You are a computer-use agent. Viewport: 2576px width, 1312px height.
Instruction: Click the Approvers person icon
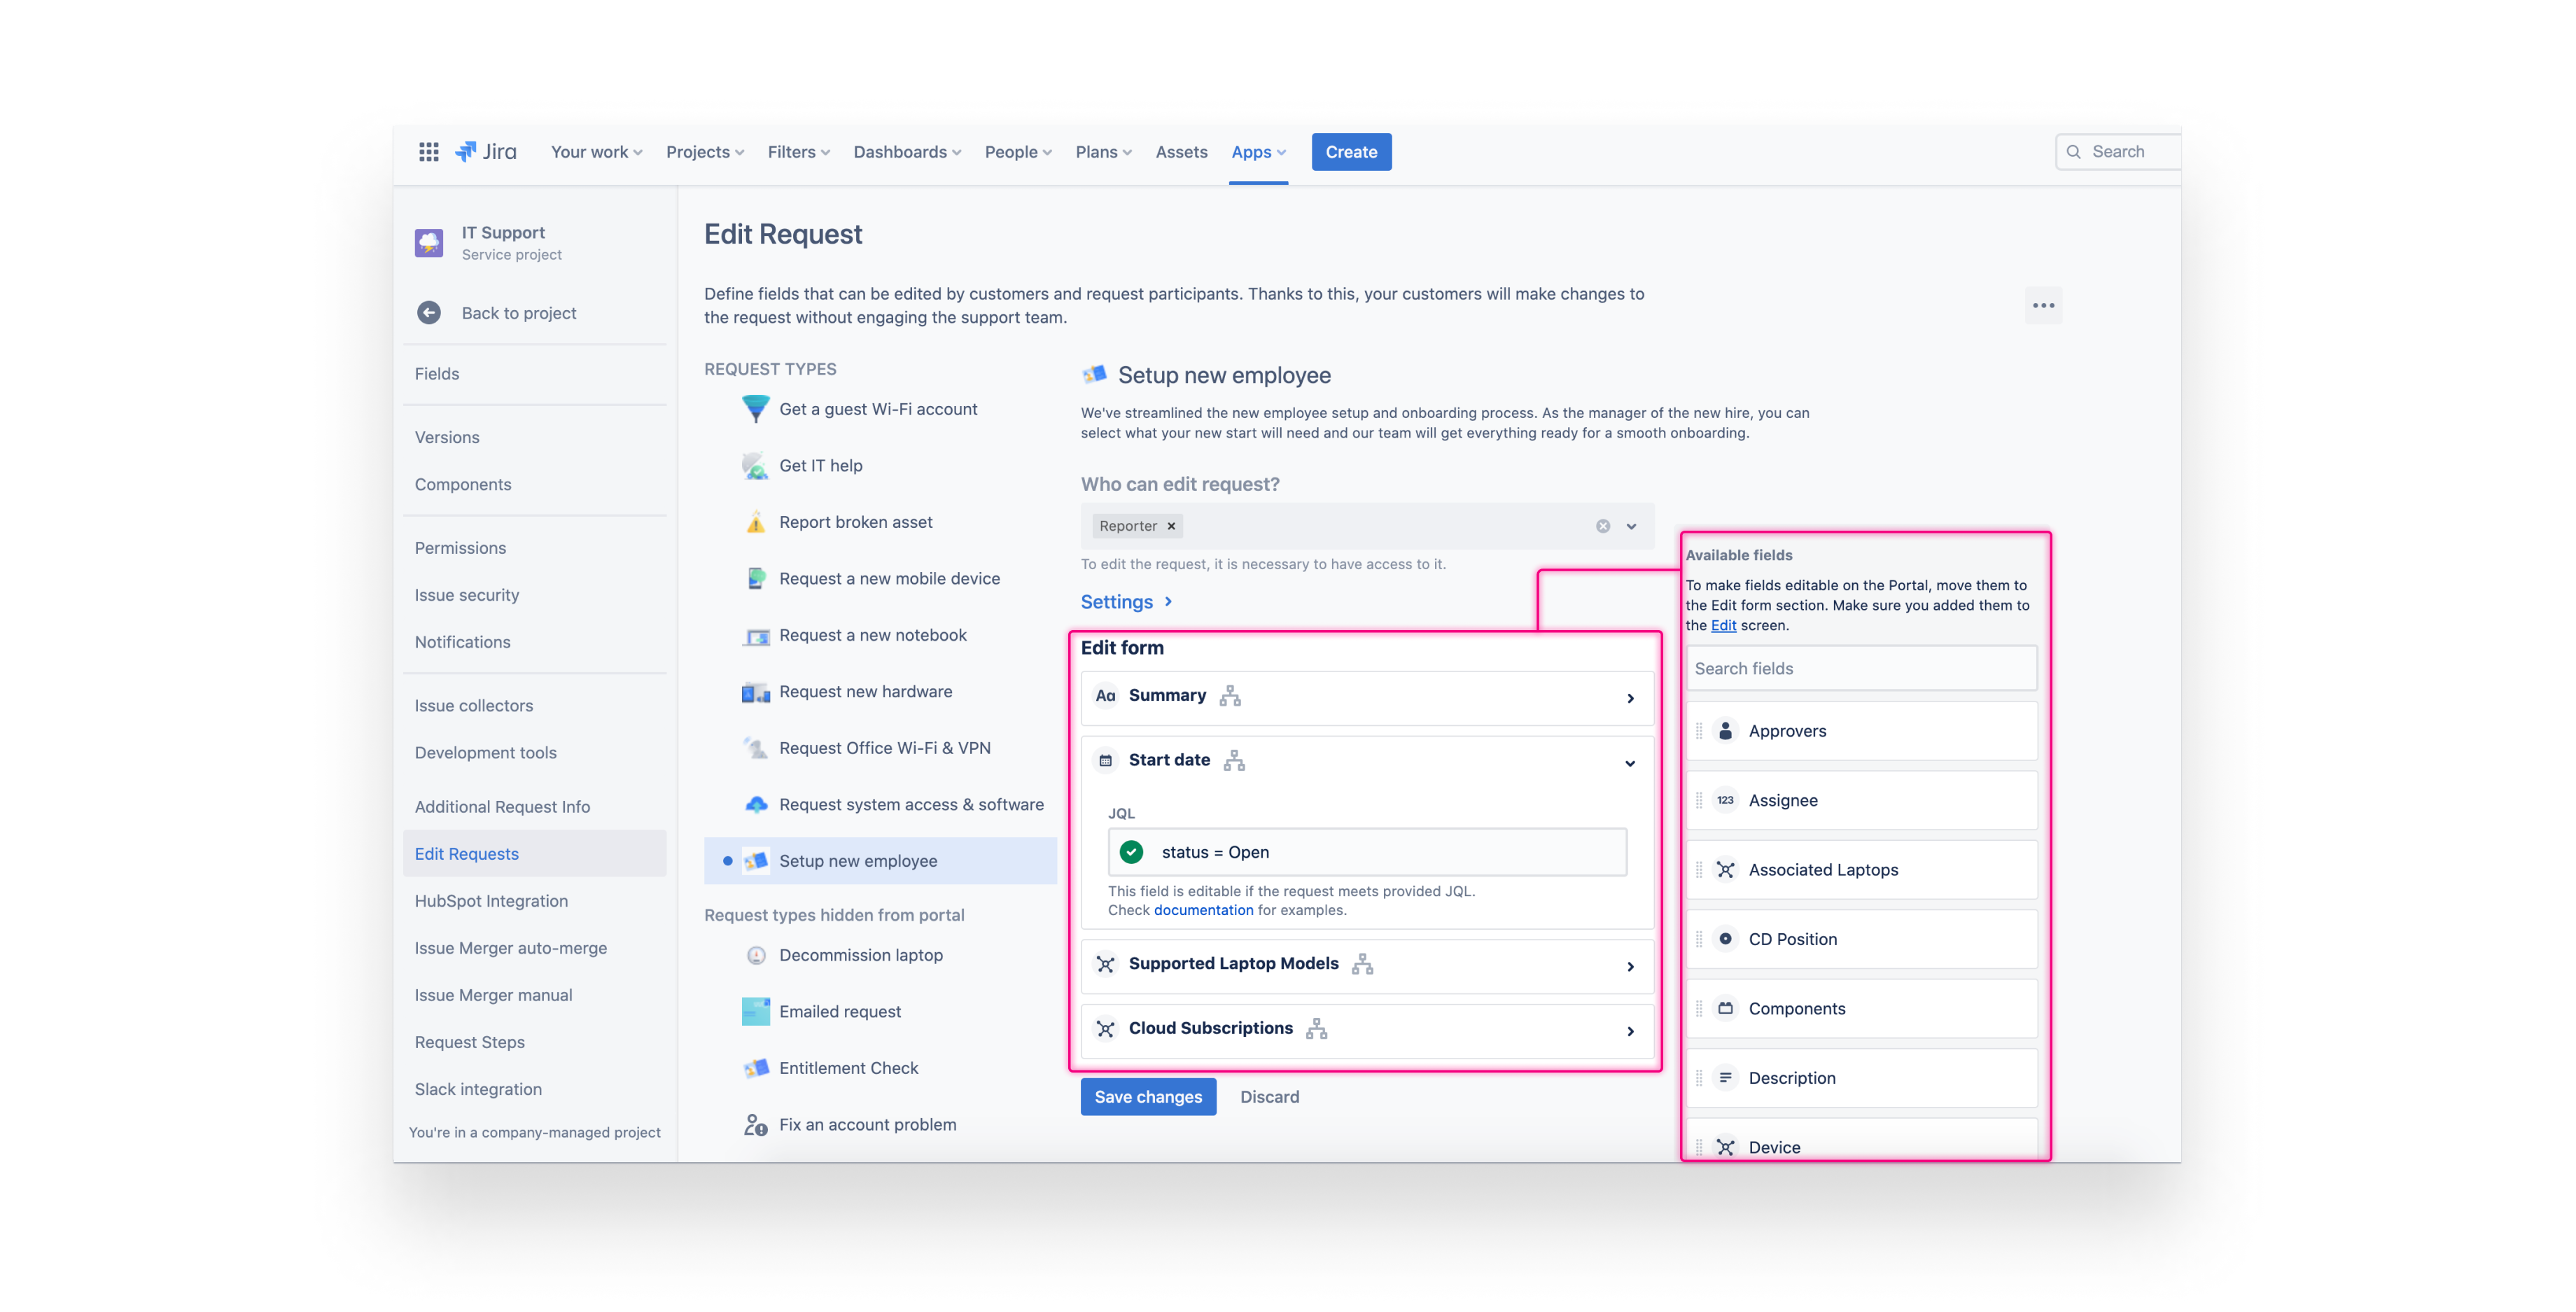(1725, 731)
